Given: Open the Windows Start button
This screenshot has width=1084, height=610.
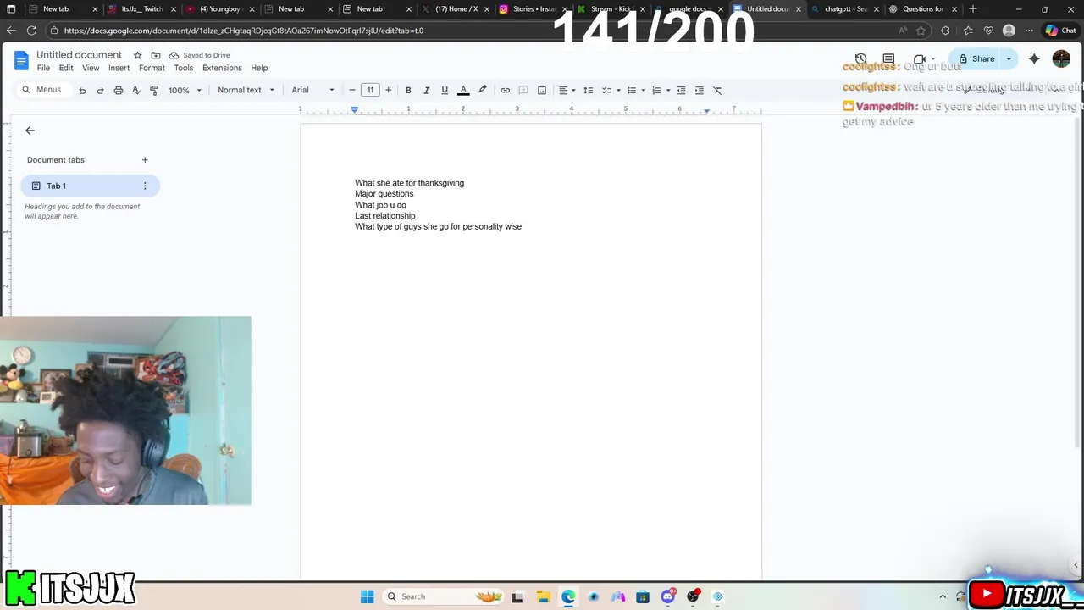Looking at the screenshot, I should pos(367,596).
